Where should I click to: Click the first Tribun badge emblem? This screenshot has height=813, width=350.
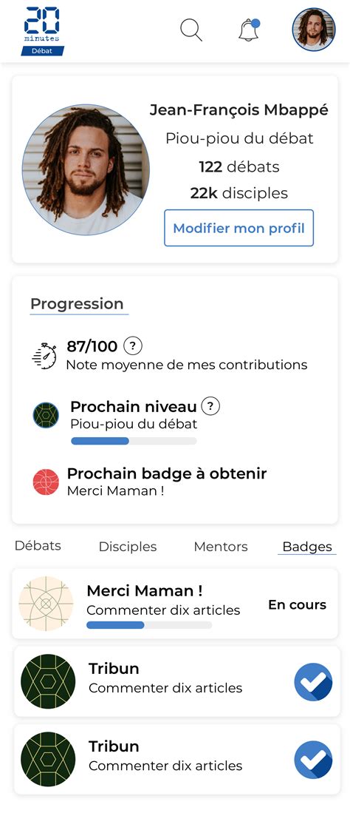[48, 681]
